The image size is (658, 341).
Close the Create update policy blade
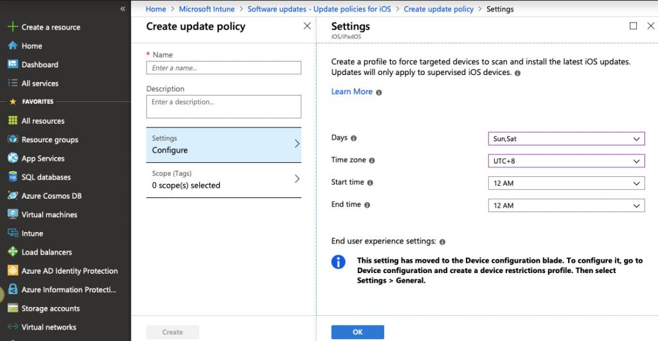(x=307, y=26)
